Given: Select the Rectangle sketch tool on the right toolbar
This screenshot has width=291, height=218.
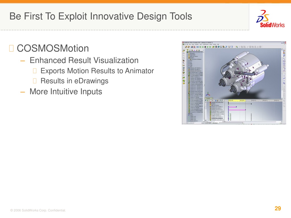Looking at the screenshot, I should tap(284, 61).
